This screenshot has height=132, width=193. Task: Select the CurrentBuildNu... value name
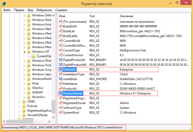[75, 46]
